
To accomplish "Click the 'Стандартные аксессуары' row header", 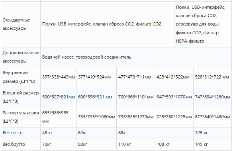I will coord(21,24).
